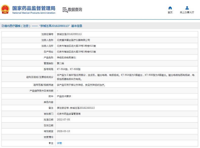Screen dimensions: 200x148
Task: Click the 境内医疗器械（注册） heading
Action: [17, 26]
